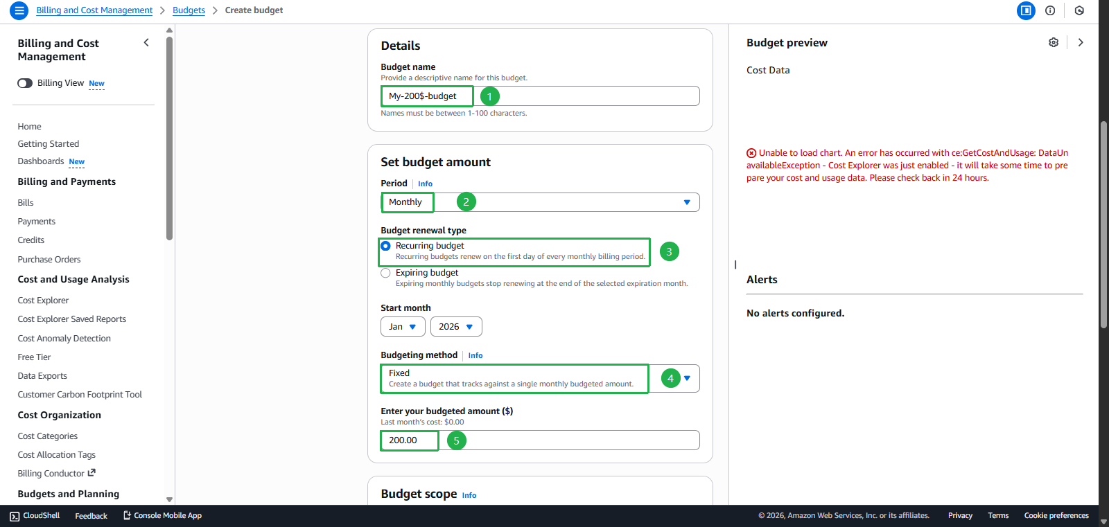
Task: Select the Recurring budget radio button
Action: click(386, 246)
